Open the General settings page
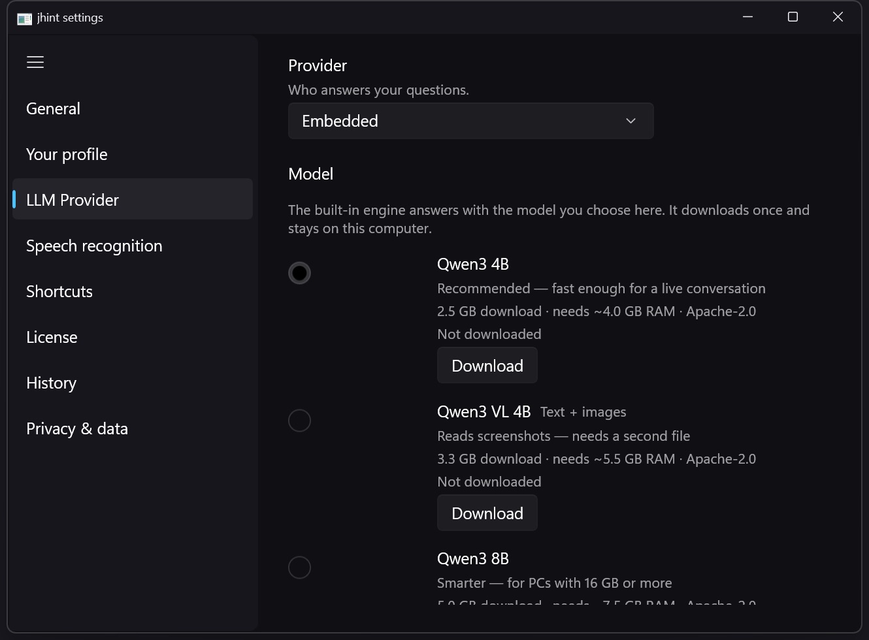Screen dimensions: 869x640 [133, 108]
